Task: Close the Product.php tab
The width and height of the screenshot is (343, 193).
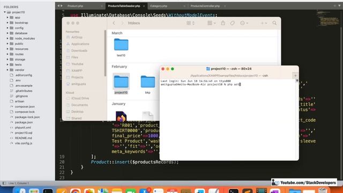Action: coord(102,6)
